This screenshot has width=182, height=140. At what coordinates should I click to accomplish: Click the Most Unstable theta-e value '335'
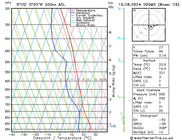(x=162, y=98)
